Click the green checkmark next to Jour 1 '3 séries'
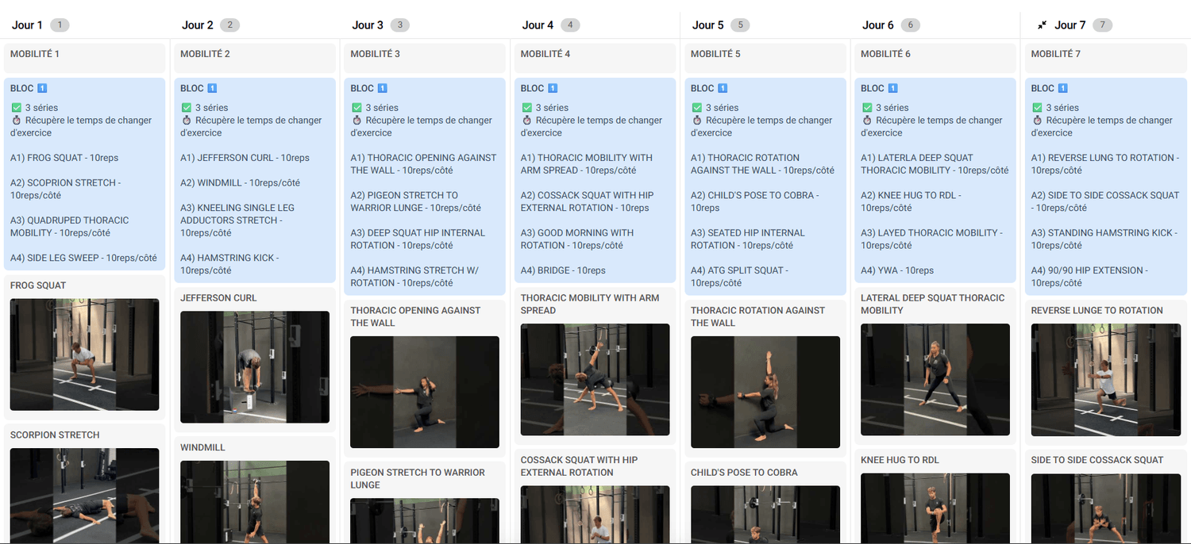Image resolution: width=1191 pixels, height=544 pixels. [x=16, y=108]
